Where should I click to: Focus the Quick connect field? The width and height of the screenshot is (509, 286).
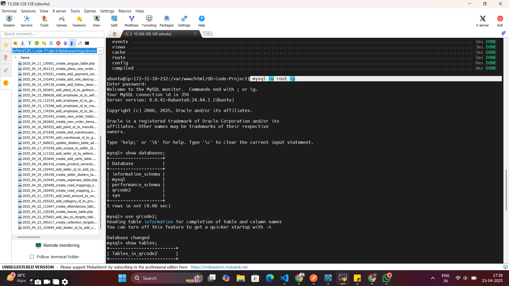pyautogui.click(x=52, y=34)
